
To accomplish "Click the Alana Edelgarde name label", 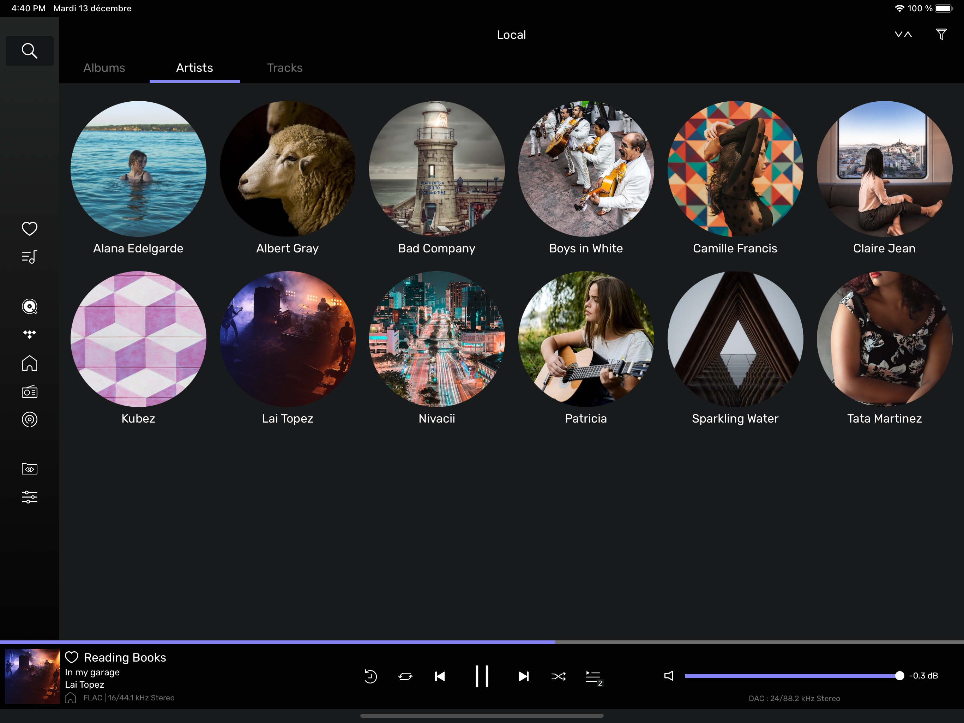I will (x=138, y=248).
